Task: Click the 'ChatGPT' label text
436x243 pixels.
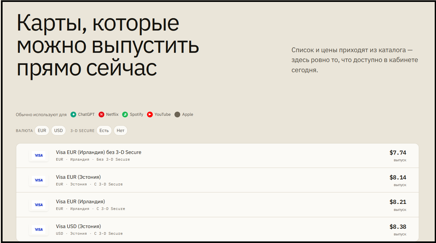Action: (86, 115)
